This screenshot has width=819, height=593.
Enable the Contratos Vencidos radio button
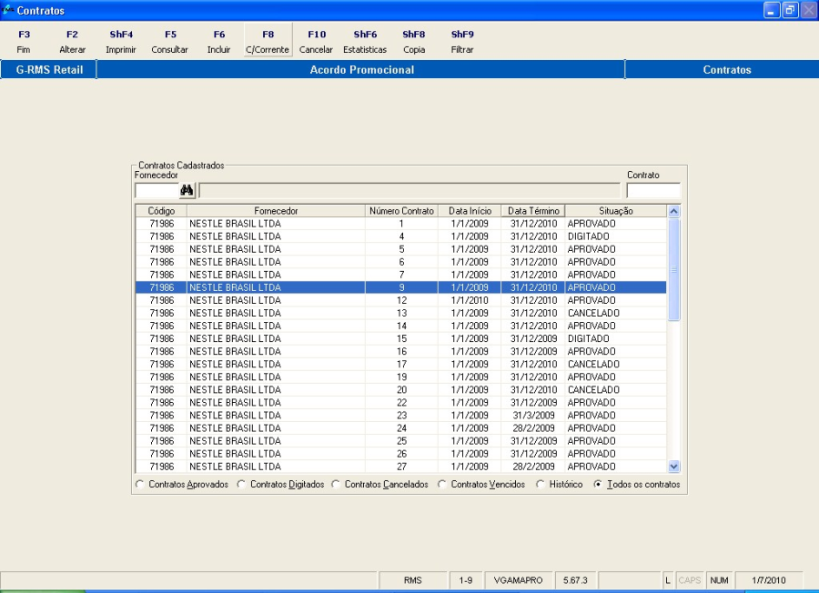tap(443, 485)
